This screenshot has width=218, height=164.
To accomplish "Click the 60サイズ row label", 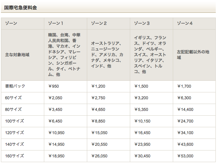I will click(13, 98).
